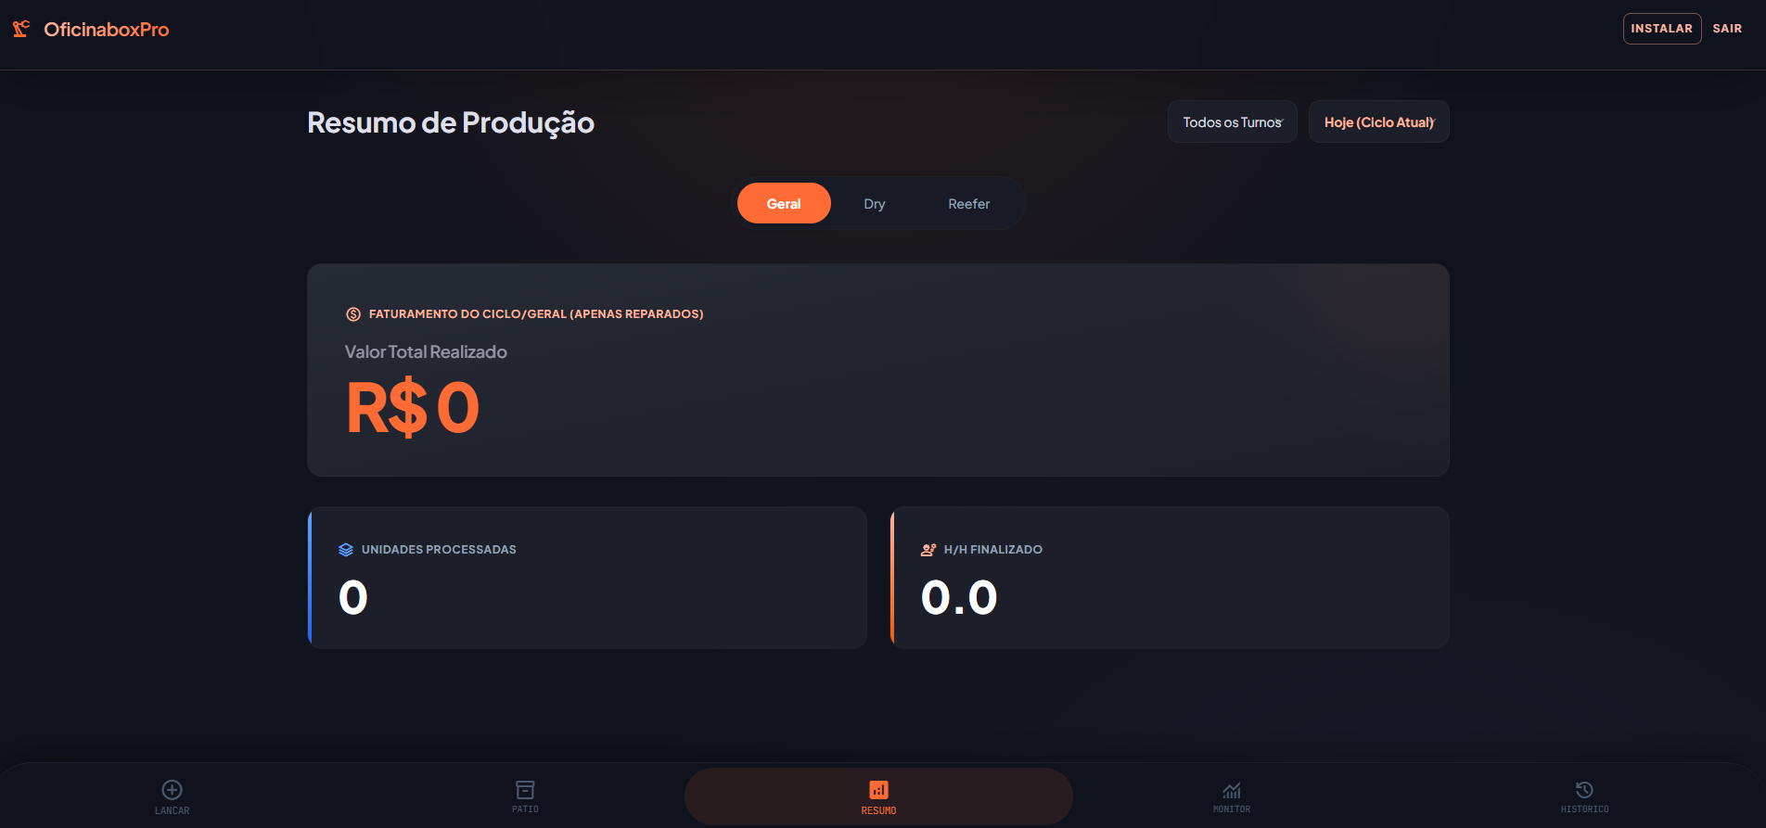Viewport: 1766px width, 828px height.
Task: Click SAIR to log out
Action: coord(1727,28)
